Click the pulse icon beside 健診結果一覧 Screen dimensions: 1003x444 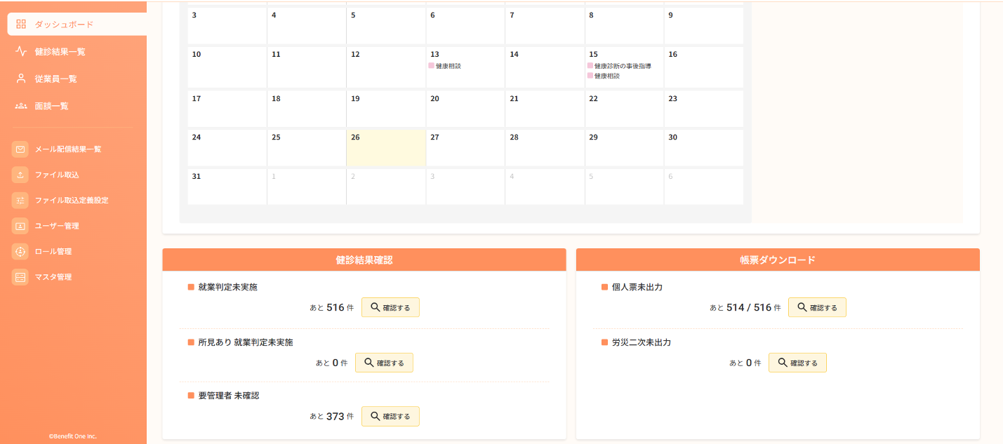tap(21, 51)
